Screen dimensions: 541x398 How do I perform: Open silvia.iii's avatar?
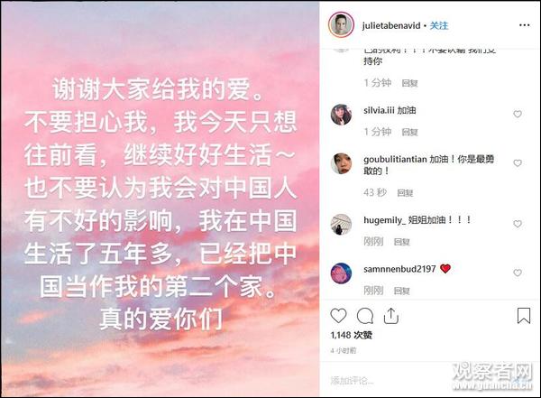(341, 115)
